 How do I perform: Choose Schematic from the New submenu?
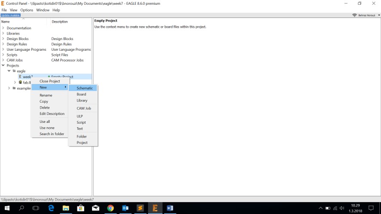point(83,88)
